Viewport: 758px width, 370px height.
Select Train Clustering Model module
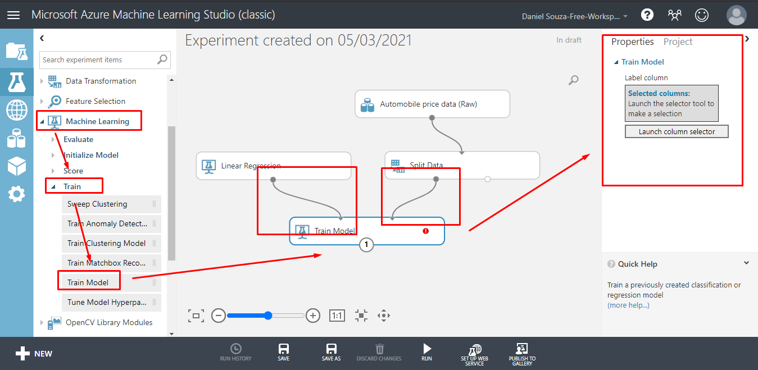pyautogui.click(x=111, y=244)
